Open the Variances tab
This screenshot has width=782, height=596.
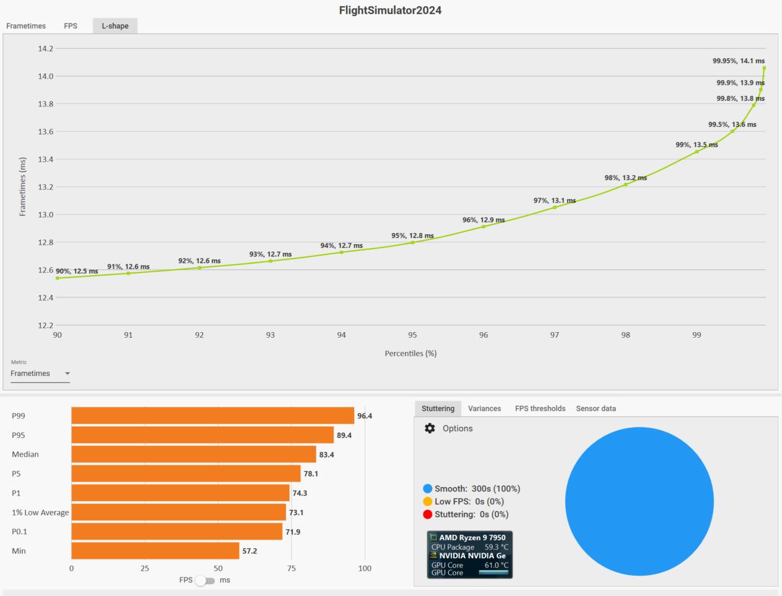(484, 408)
